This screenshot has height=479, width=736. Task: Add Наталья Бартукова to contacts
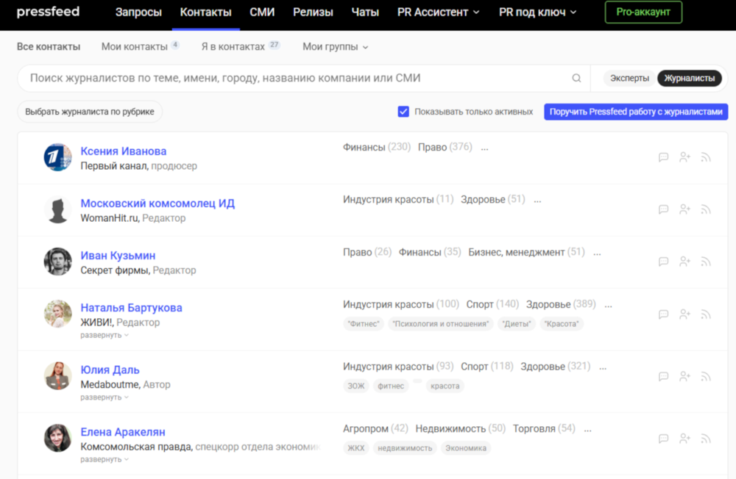click(x=684, y=314)
